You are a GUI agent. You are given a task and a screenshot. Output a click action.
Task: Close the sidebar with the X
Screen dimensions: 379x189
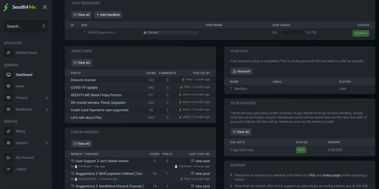45,7
